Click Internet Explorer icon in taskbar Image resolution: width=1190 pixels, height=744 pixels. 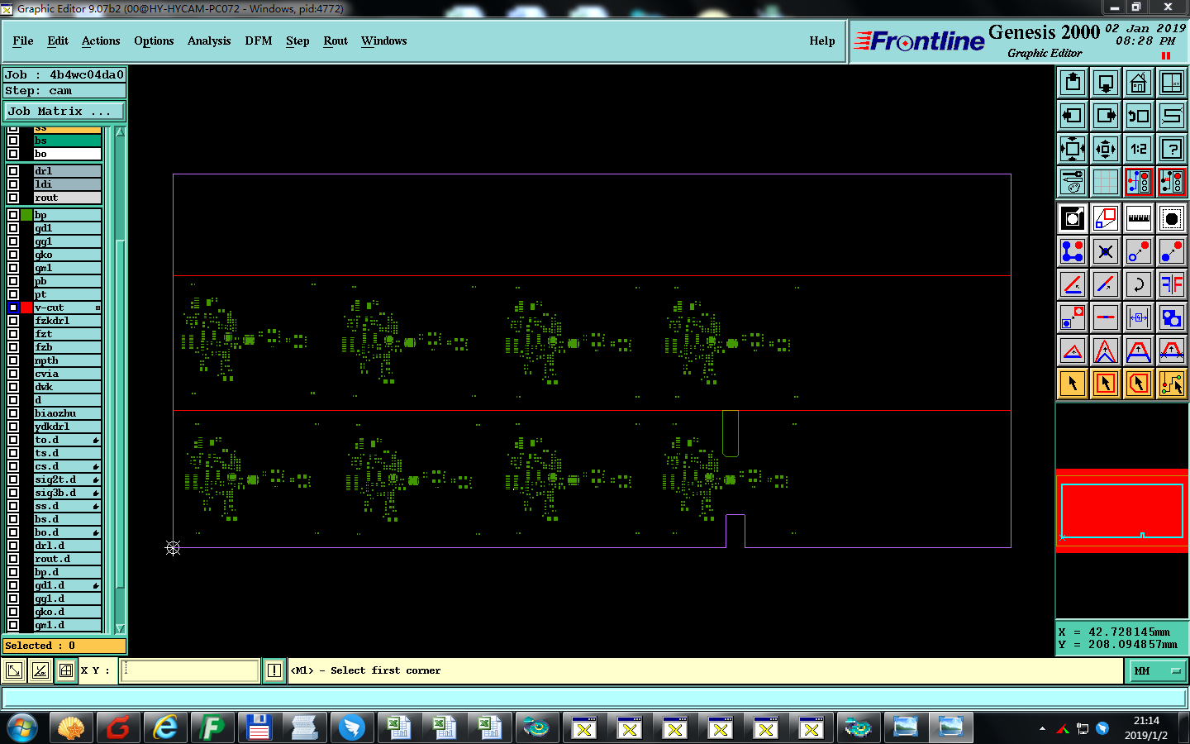pyautogui.click(x=166, y=727)
